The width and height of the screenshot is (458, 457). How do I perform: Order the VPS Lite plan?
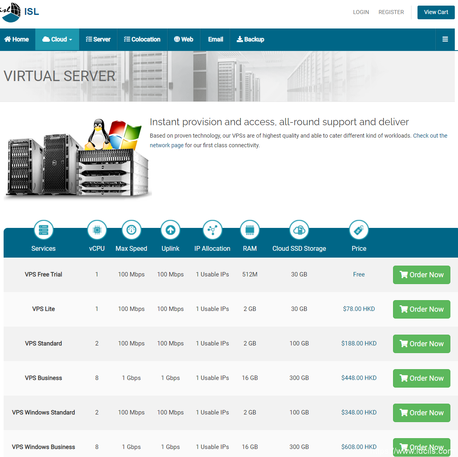(x=422, y=309)
